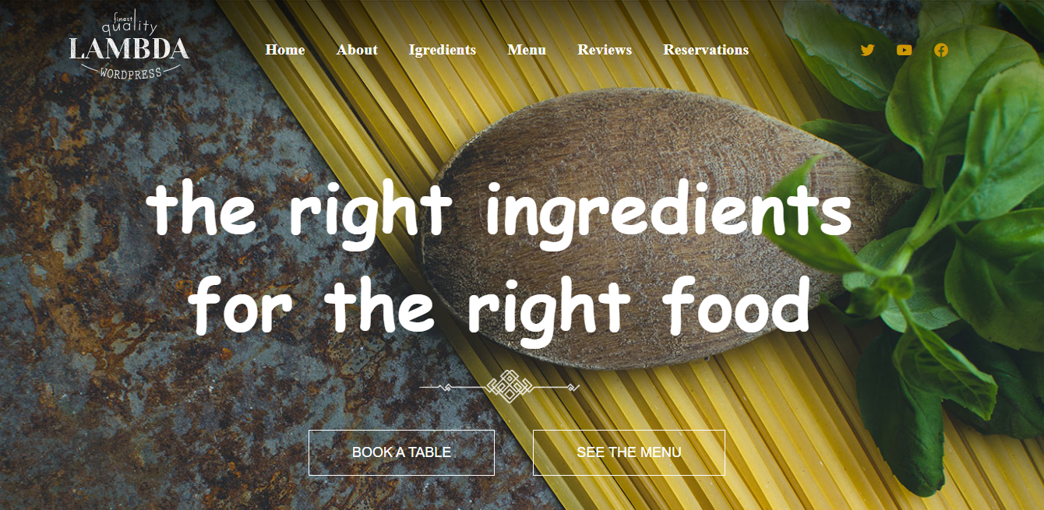The image size is (1044, 510).
Task: Open the Menu nav item
Action: [527, 50]
